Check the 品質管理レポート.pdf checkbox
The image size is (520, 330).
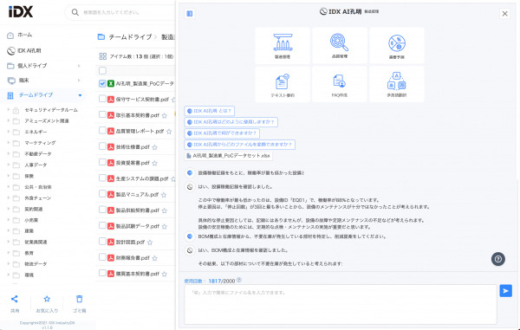pyautogui.click(x=102, y=131)
